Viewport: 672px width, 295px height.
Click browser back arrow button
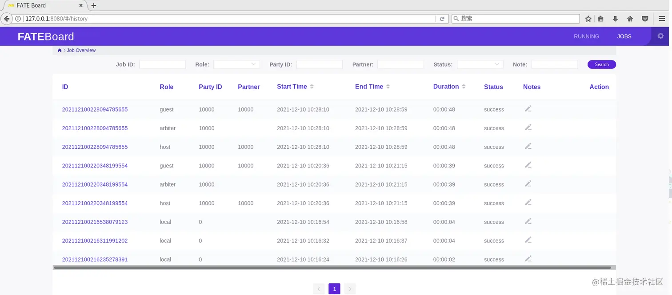7,19
